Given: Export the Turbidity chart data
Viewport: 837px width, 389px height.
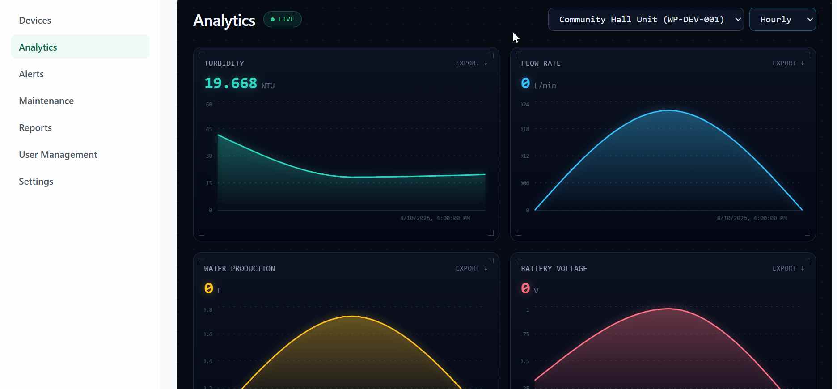Looking at the screenshot, I should point(472,63).
